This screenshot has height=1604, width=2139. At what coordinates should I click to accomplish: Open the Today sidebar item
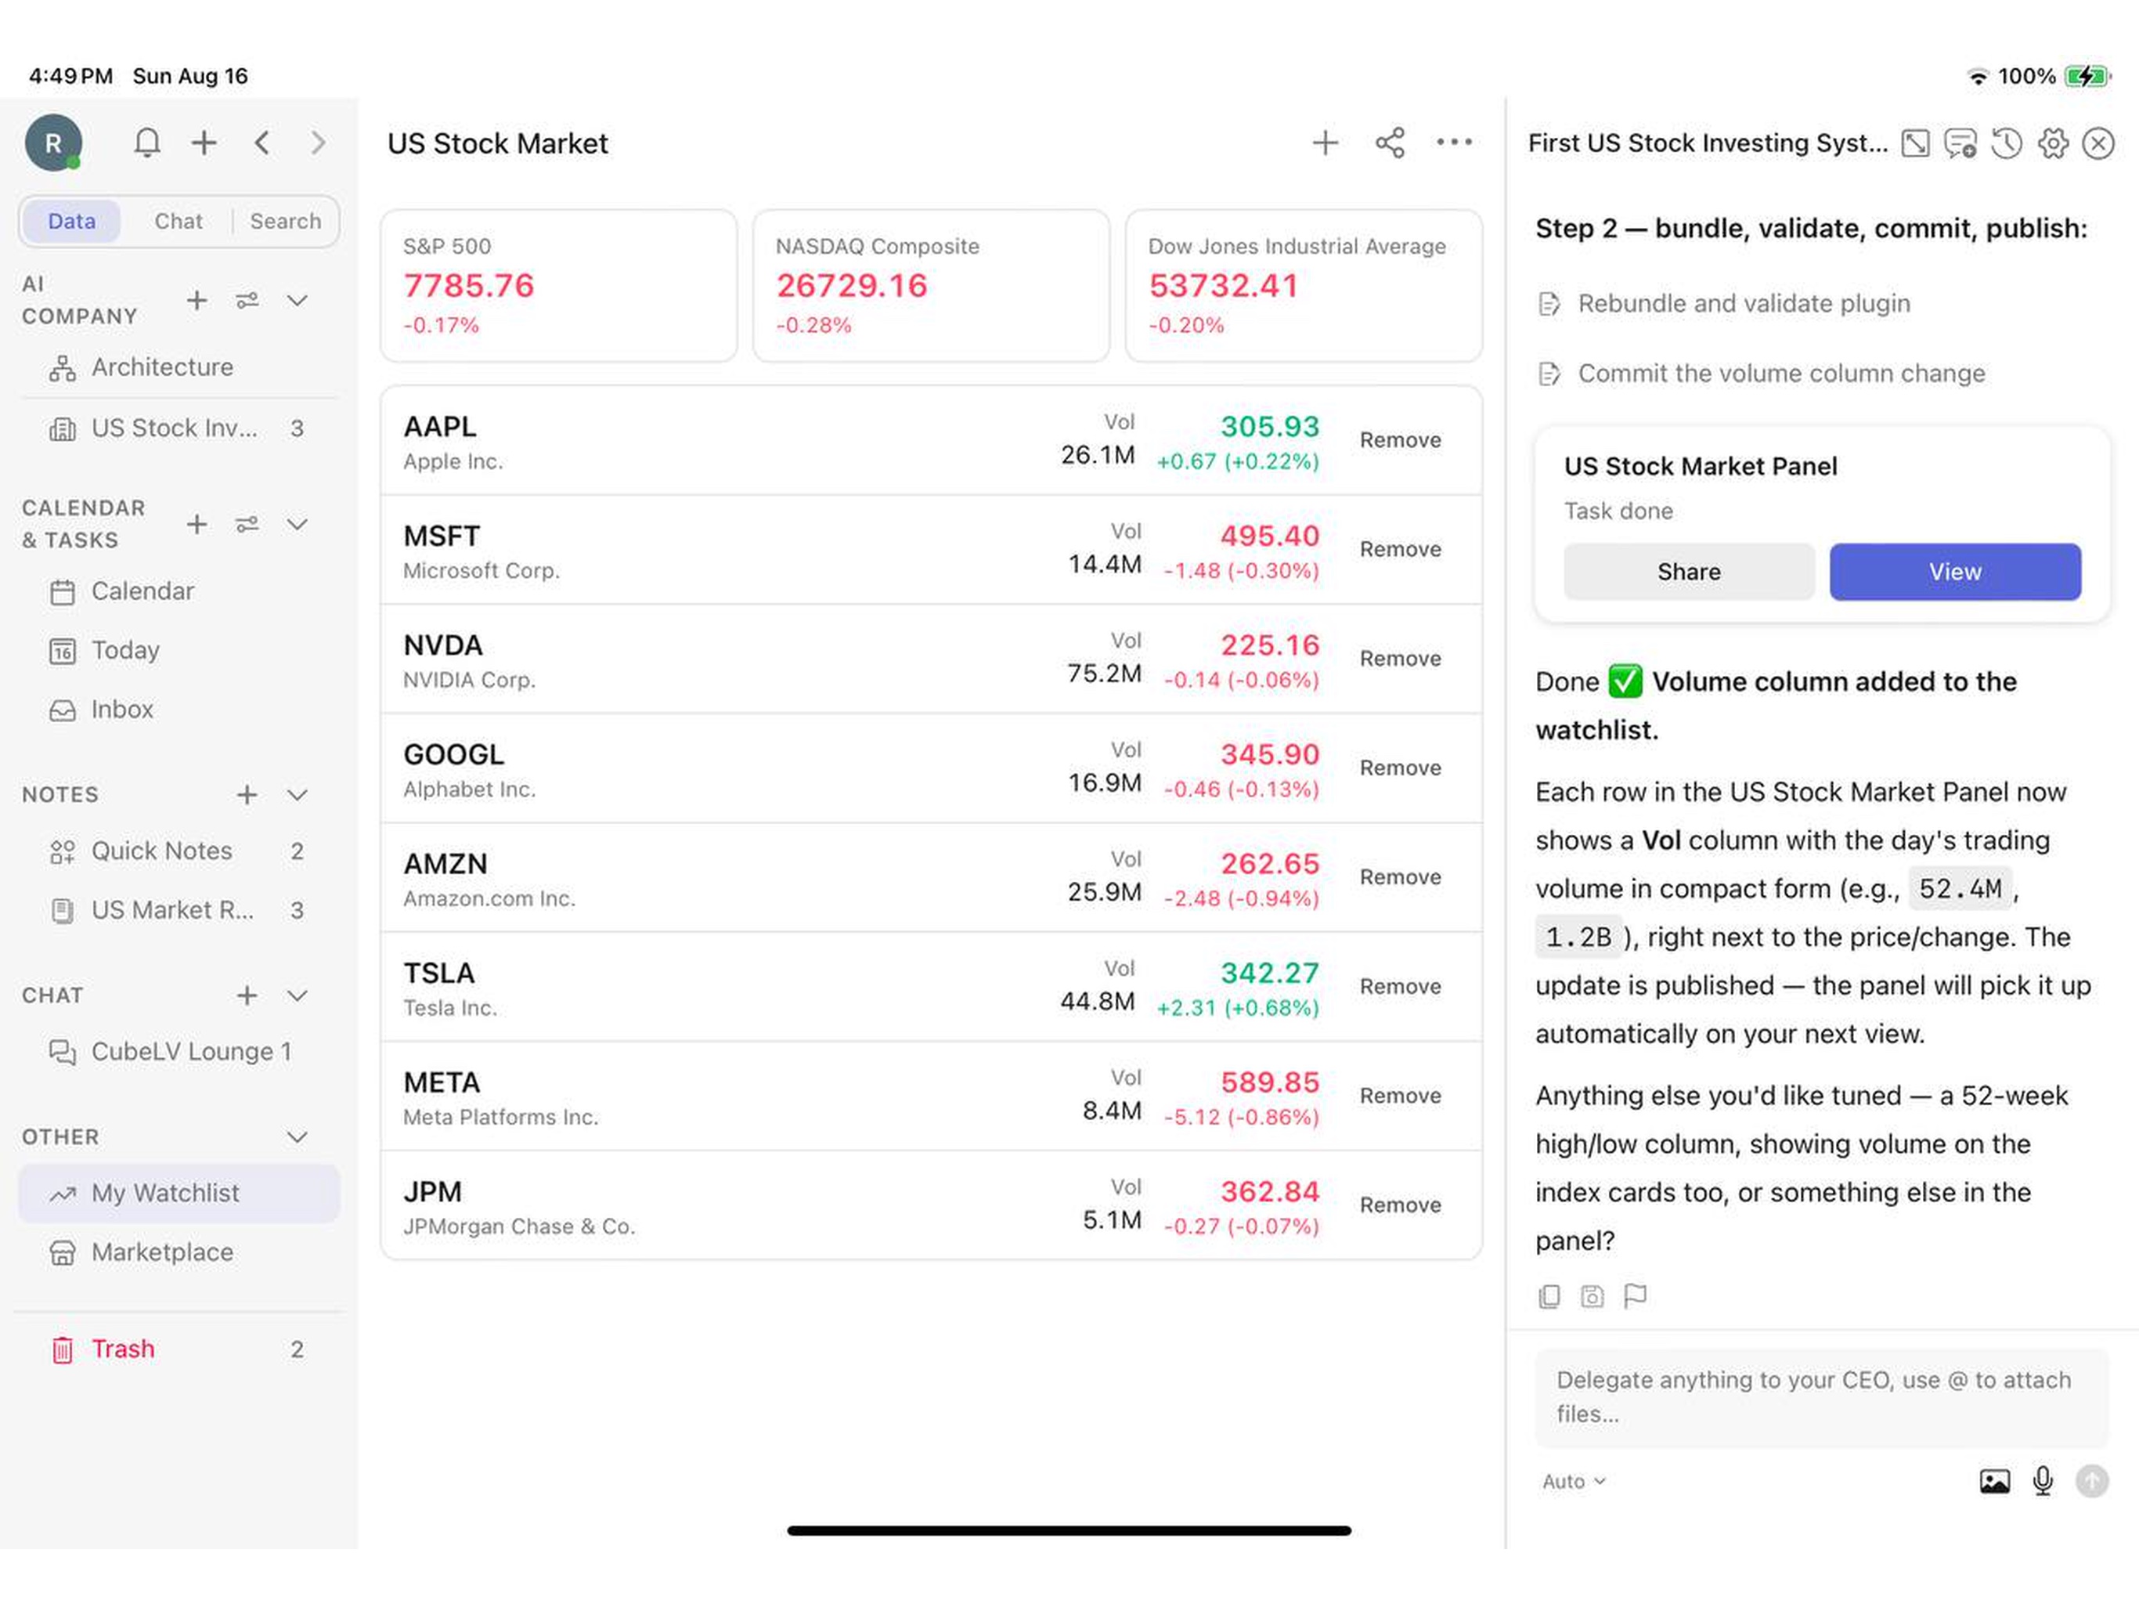coord(179,650)
